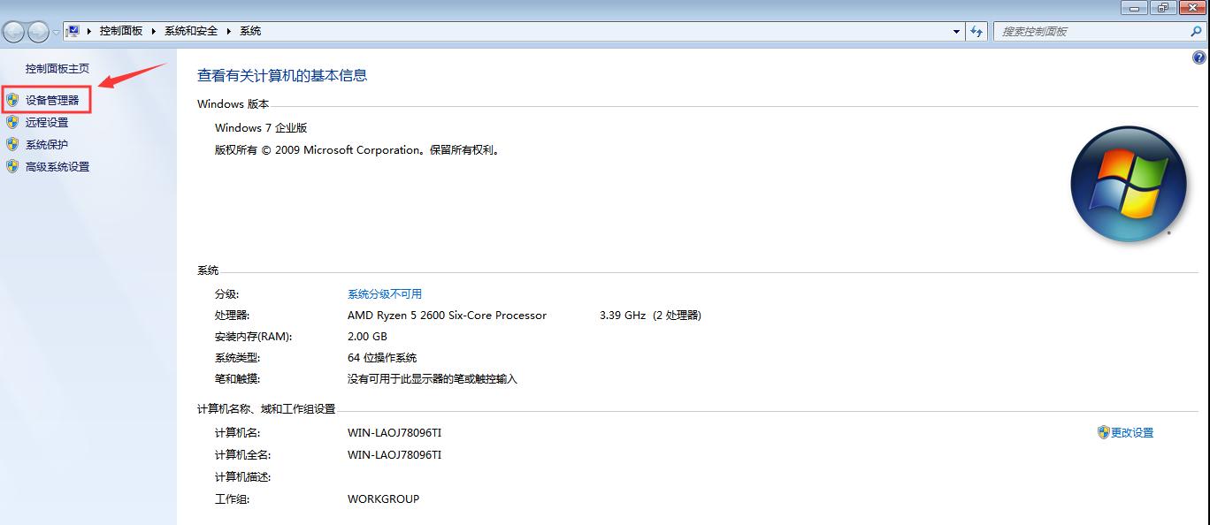This screenshot has height=525, width=1210.
Task: Click computer name value next to 计算机名
Action: click(394, 432)
